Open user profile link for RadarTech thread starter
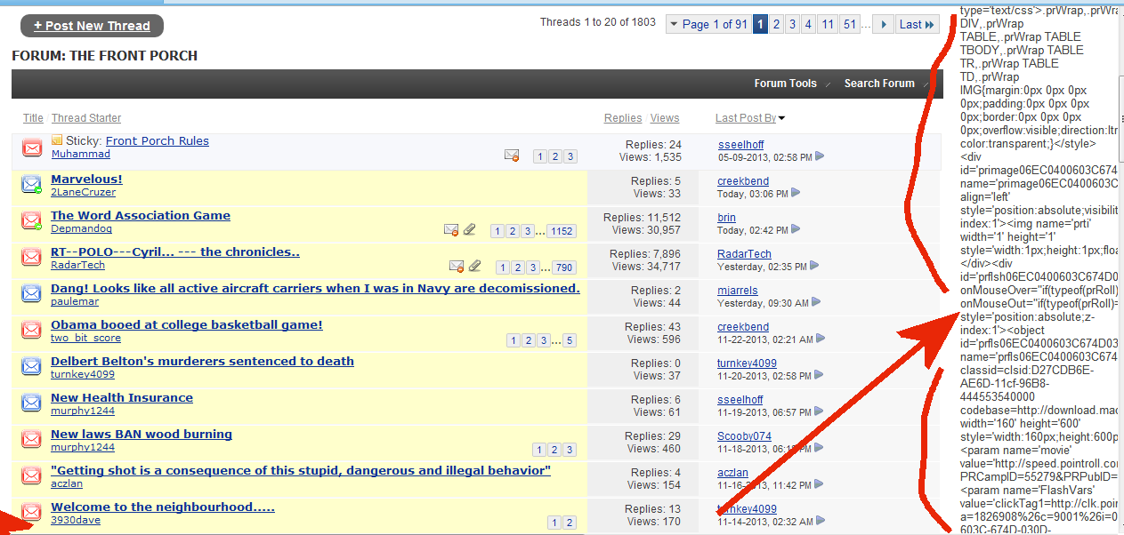Image resolution: width=1124 pixels, height=535 pixels. pyautogui.click(x=77, y=265)
